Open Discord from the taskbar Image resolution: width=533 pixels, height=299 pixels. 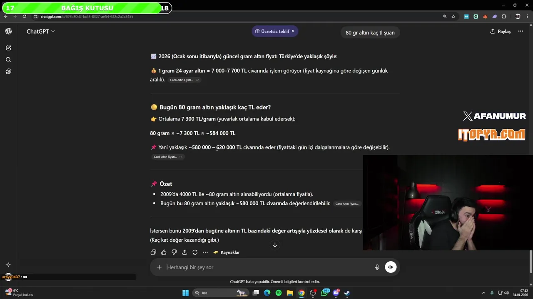pyautogui.click(x=336, y=293)
